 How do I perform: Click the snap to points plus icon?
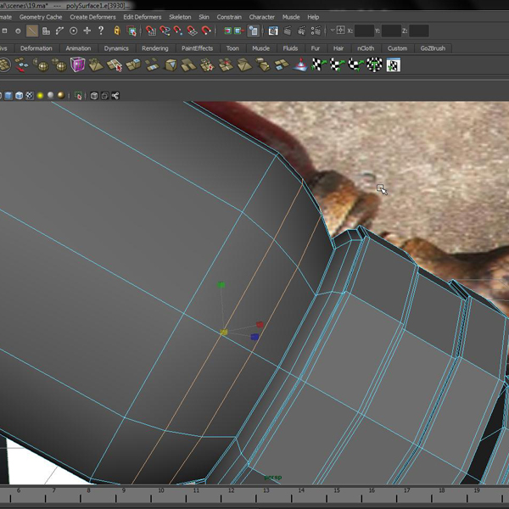click(87, 31)
